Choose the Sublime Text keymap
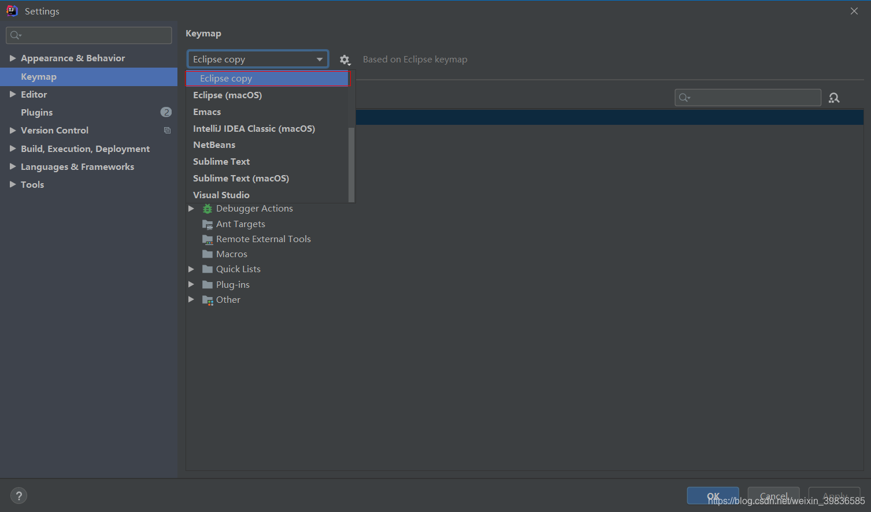This screenshot has height=512, width=871. 267,162
